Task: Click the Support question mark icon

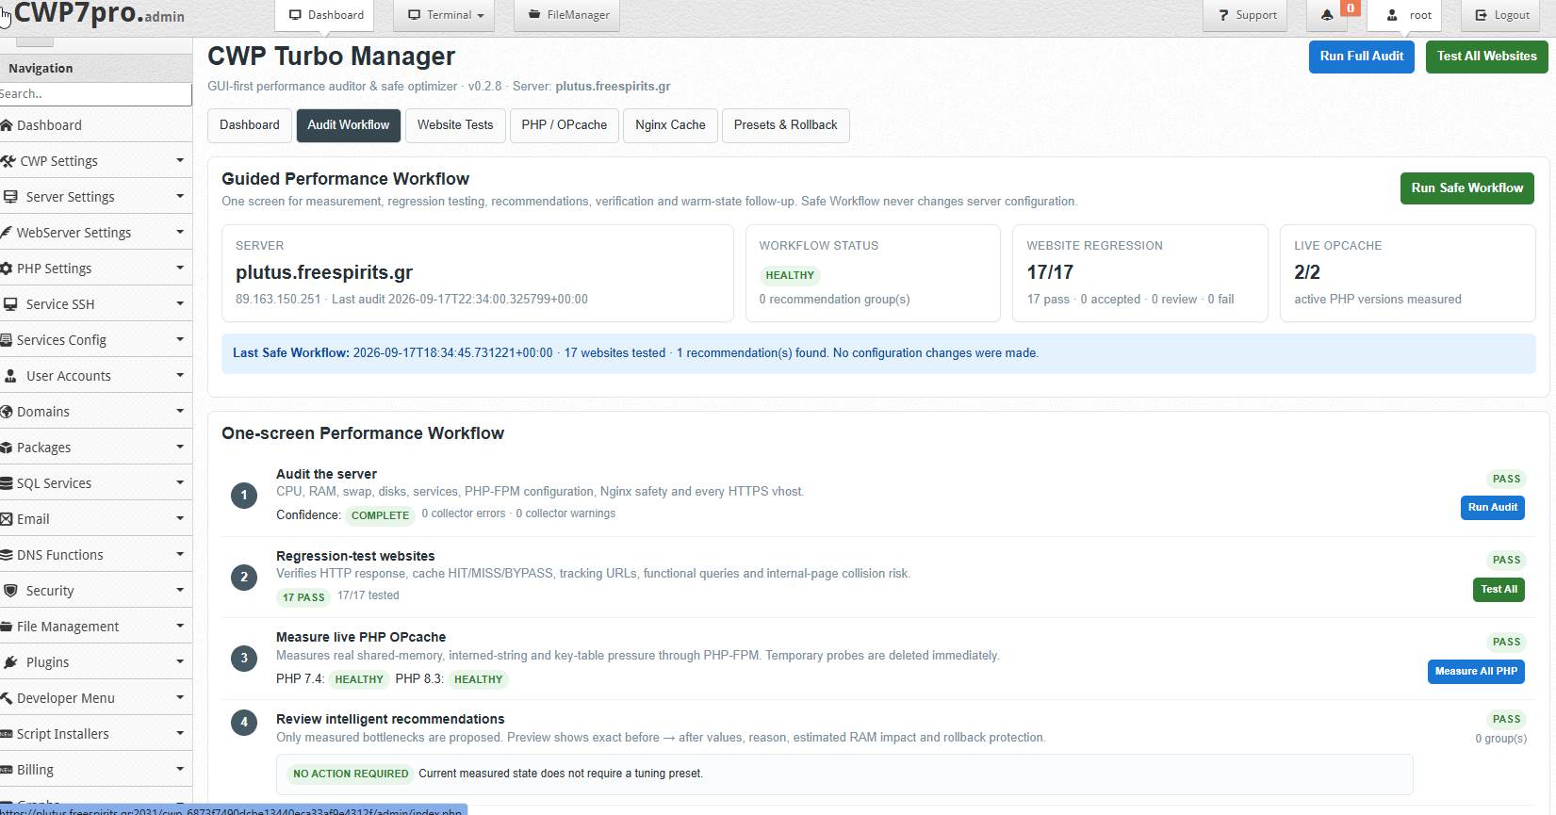Action: (1223, 15)
